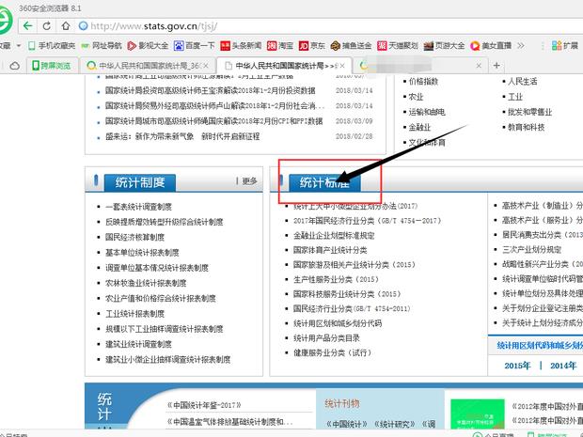Open 国民经济核算制度 link
583x437 pixels.
tap(135, 237)
